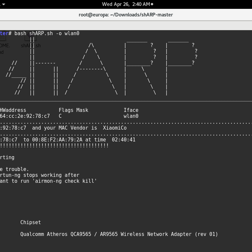
Task: Select the spoofed MAC 00:8E:F2:AA:79:2A
Action: [x=57, y=140]
